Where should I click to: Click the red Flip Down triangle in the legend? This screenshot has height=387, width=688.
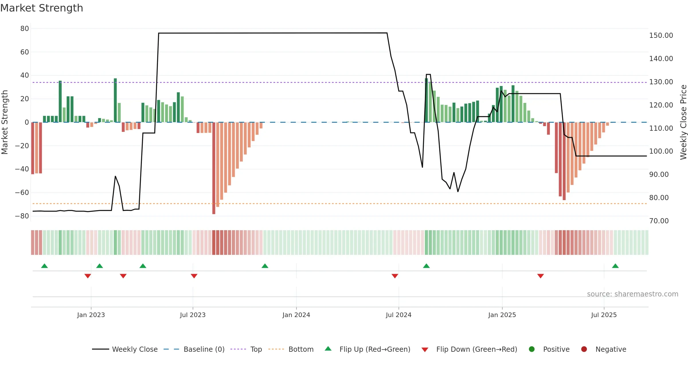click(425, 350)
